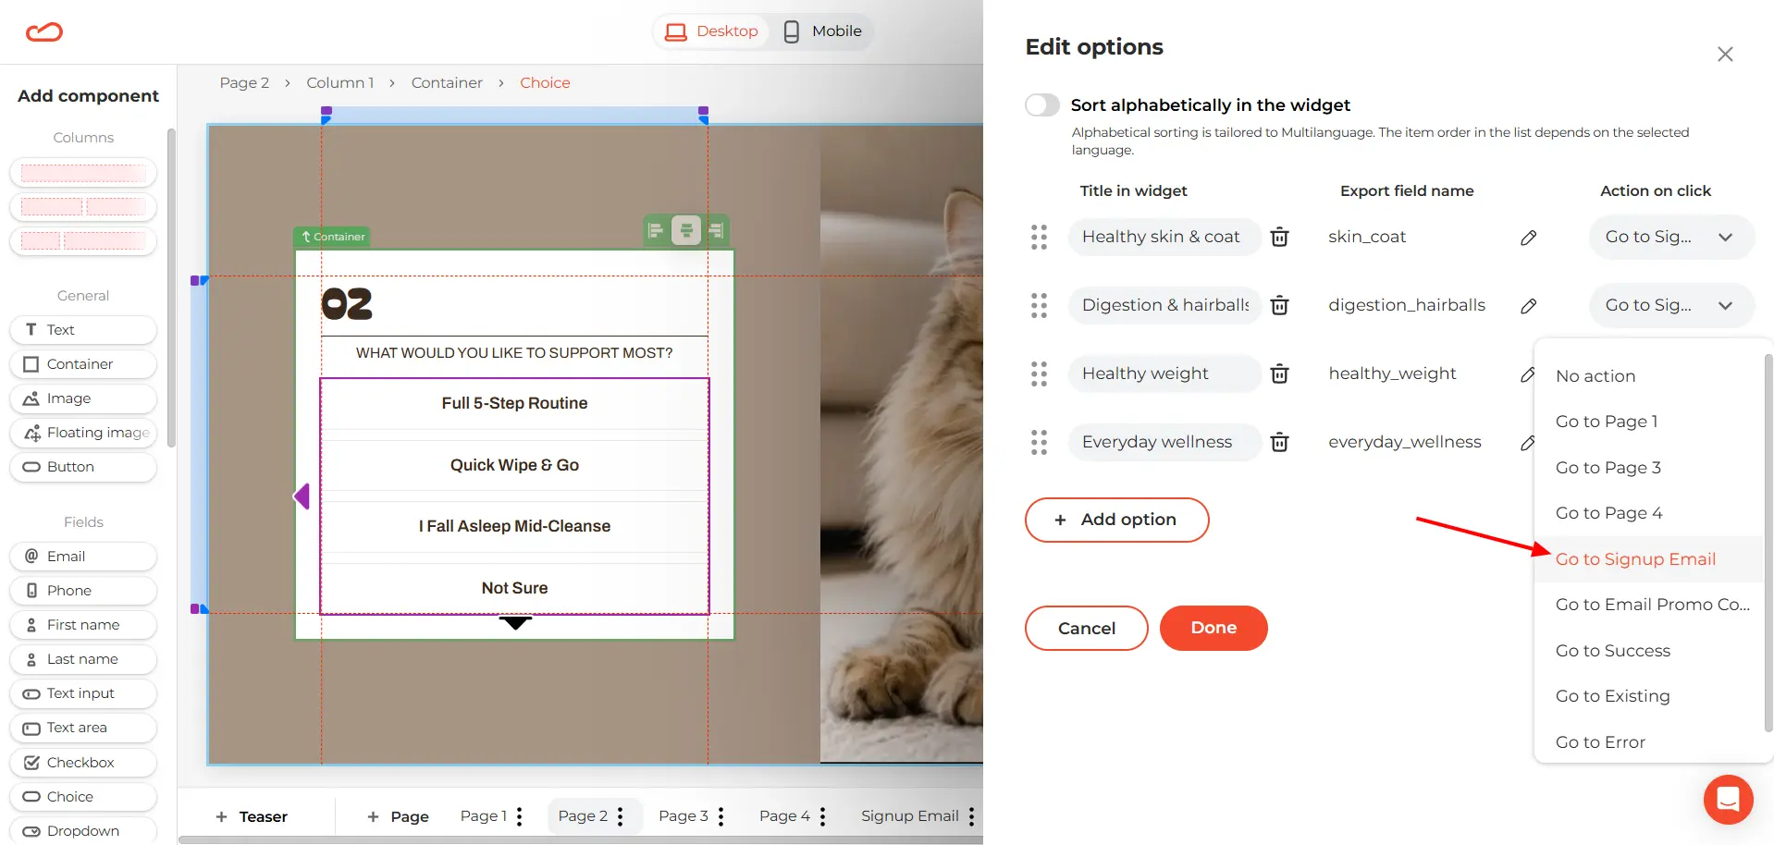Add a new Teaser
This screenshot has width=1774, height=845.
[x=252, y=817]
